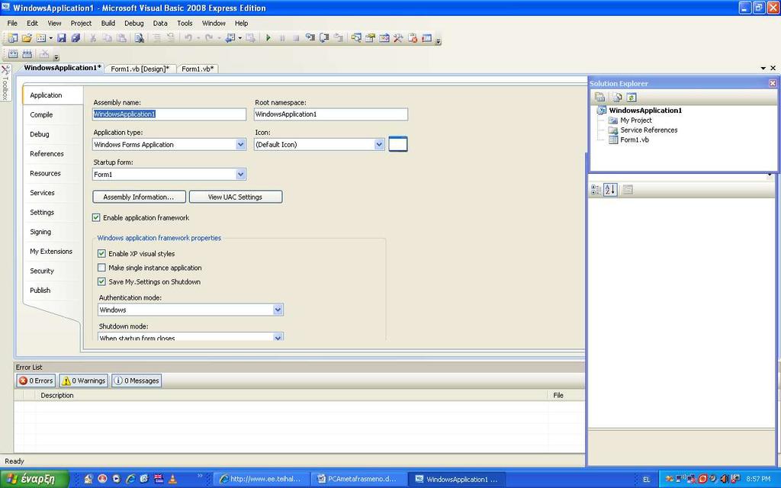The width and height of the screenshot is (781, 488).
Task: Click the Find in Files toolbar icon
Action: click(140, 38)
